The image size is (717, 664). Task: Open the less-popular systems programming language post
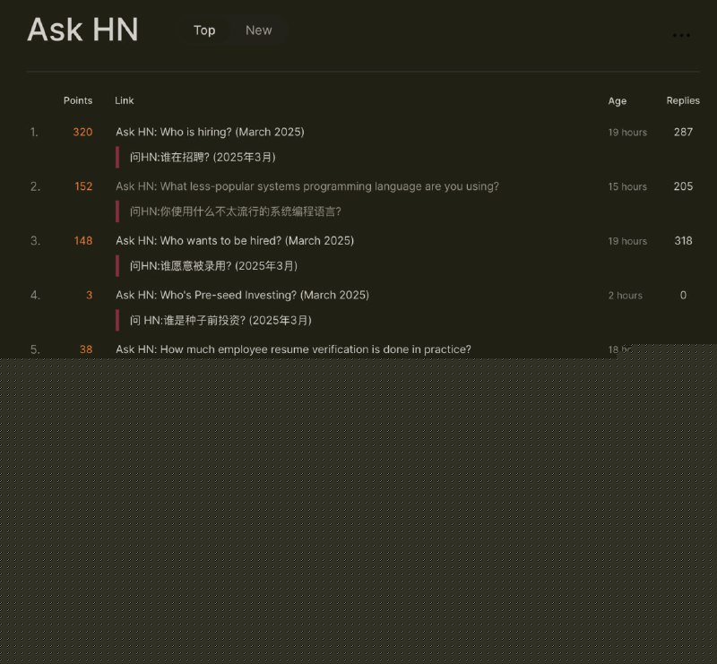click(307, 186)
